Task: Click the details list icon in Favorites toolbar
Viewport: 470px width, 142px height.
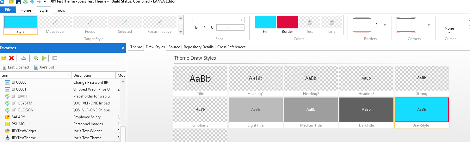Action: [55, 58]
